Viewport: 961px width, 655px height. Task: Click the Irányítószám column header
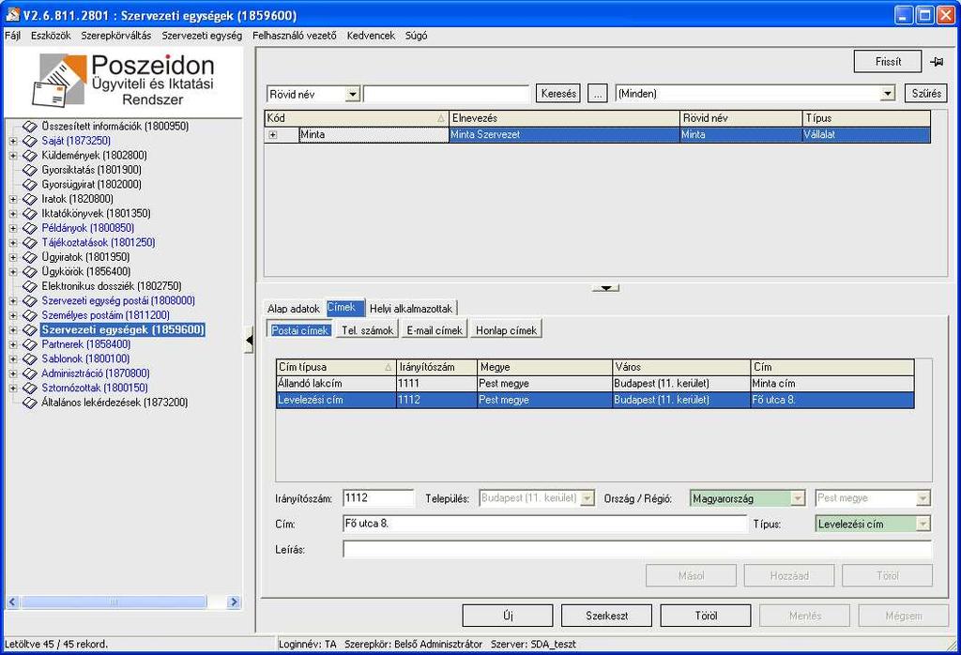click(437, 367)
